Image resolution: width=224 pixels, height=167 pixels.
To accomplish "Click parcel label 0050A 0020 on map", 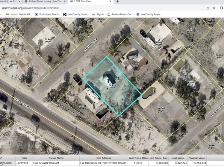I will [x=162, y=109].
